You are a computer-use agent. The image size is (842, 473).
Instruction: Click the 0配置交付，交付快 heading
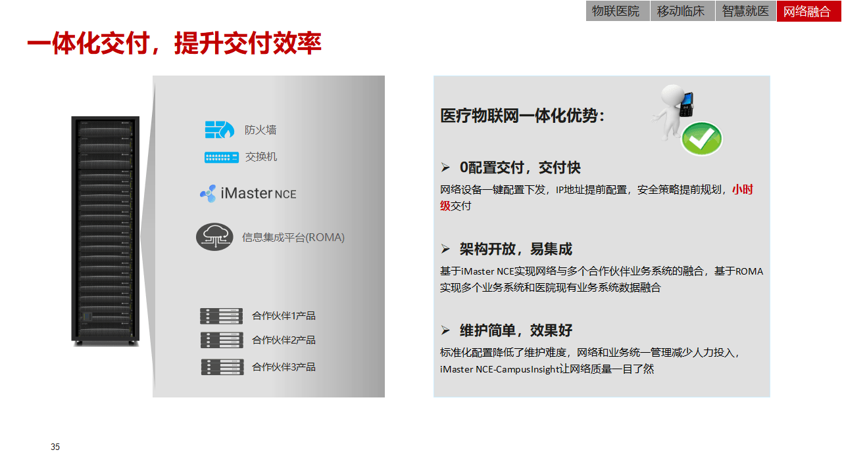click(x=520, y=168)
